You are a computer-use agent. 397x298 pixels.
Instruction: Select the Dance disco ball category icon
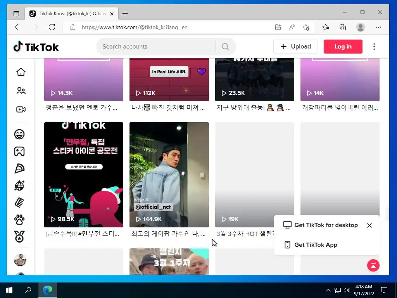click(19, 185)
